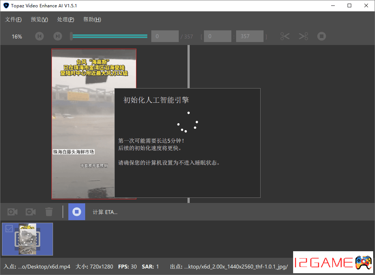Click the 16% zoom level indicator

tap(17, 37)
